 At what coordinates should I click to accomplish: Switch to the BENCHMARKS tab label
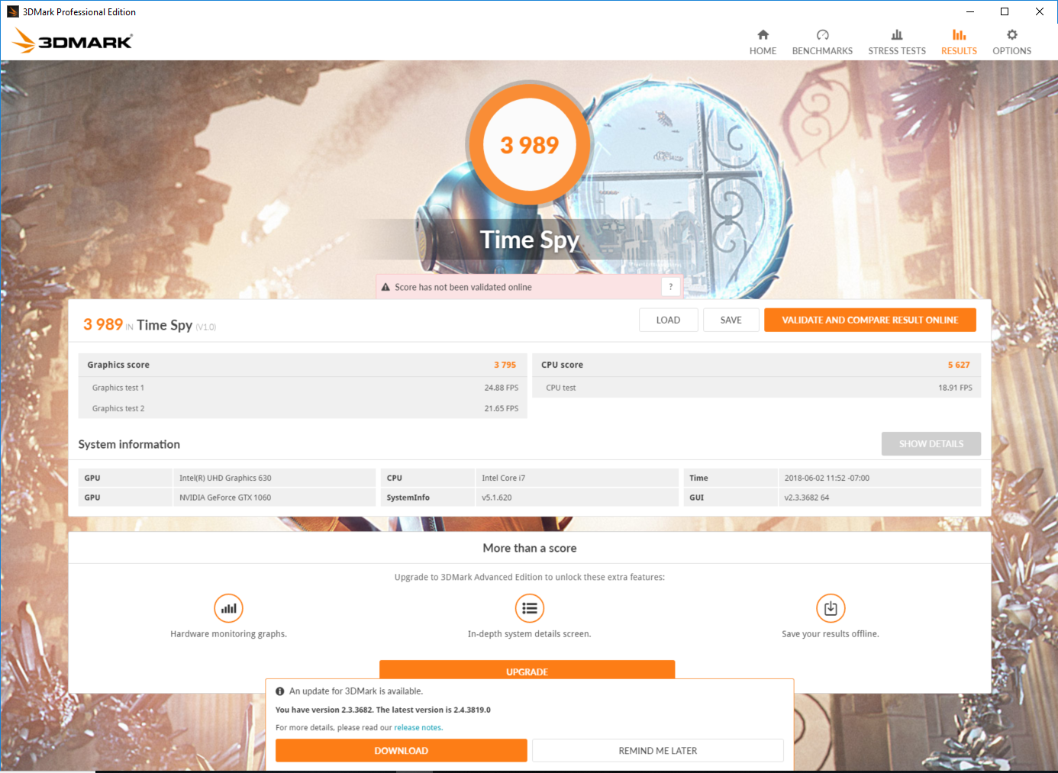coord(822,51)
